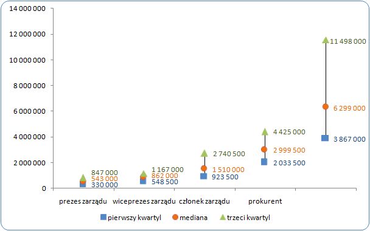
Task: Click the trzeci kwartyl legend green triangle
Action: point(223,217)
